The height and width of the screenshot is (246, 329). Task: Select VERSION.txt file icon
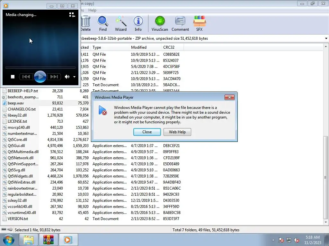pos(4,218)
